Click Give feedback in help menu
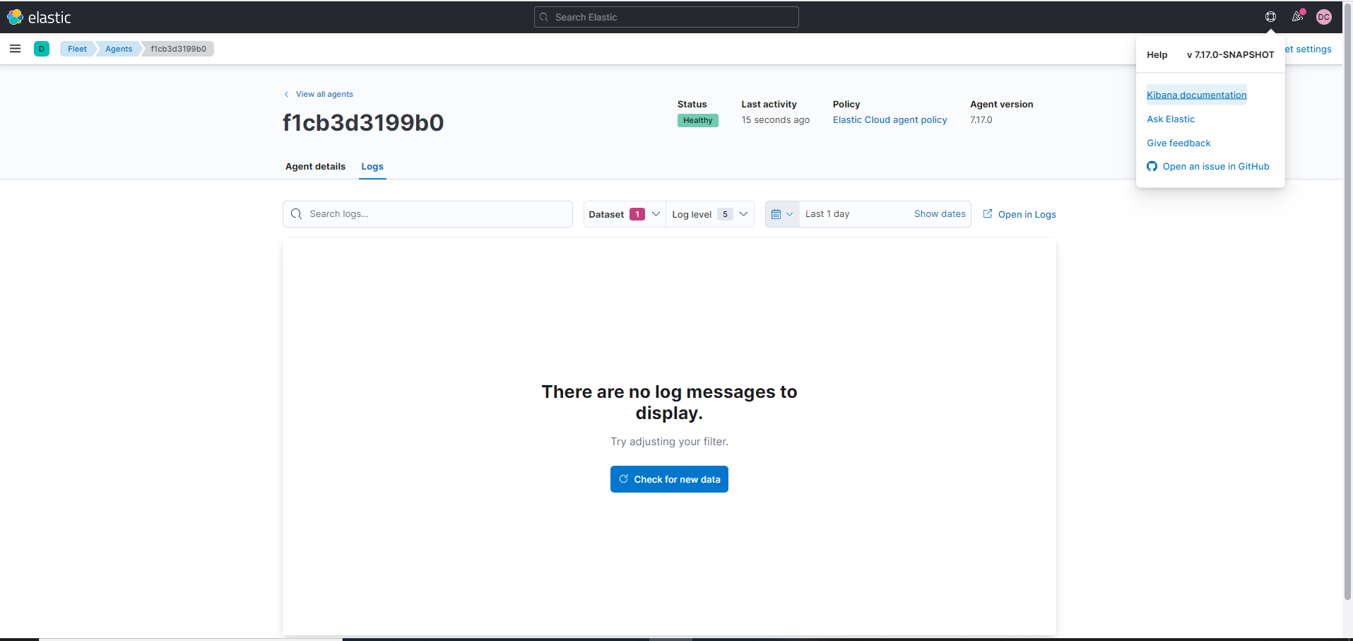The image size is (1353, 641). tap(1178, 143)
